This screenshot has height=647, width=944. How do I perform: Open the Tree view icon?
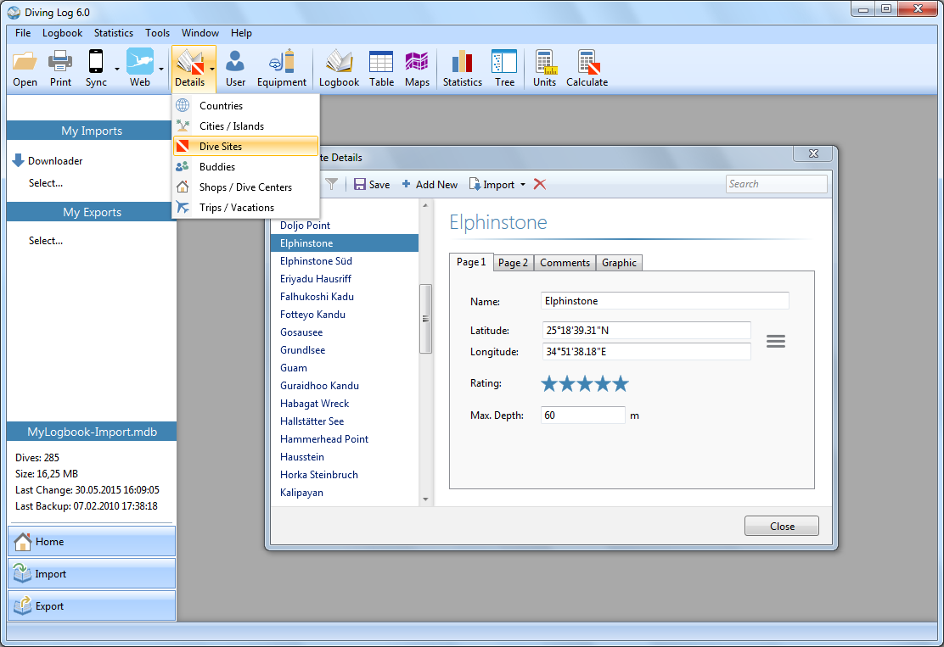tap(504, 62)
